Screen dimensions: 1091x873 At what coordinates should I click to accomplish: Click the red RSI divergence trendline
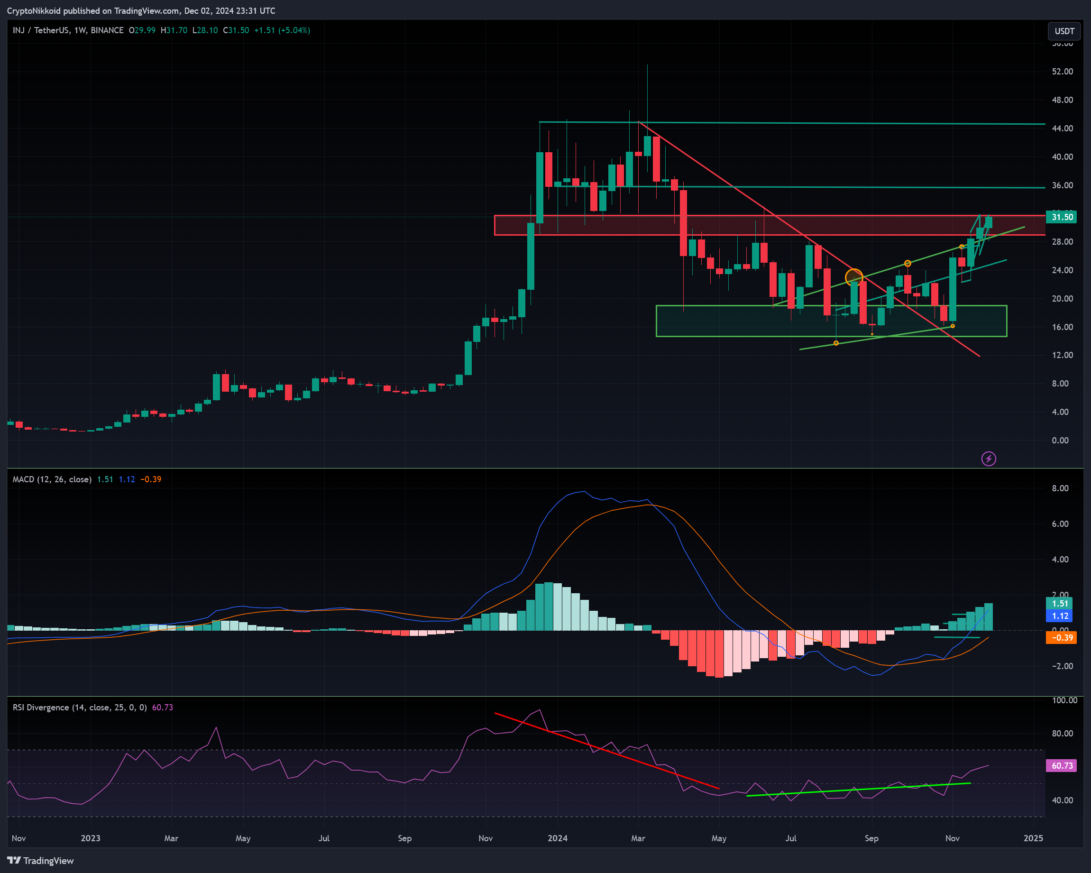coord(606,751)
